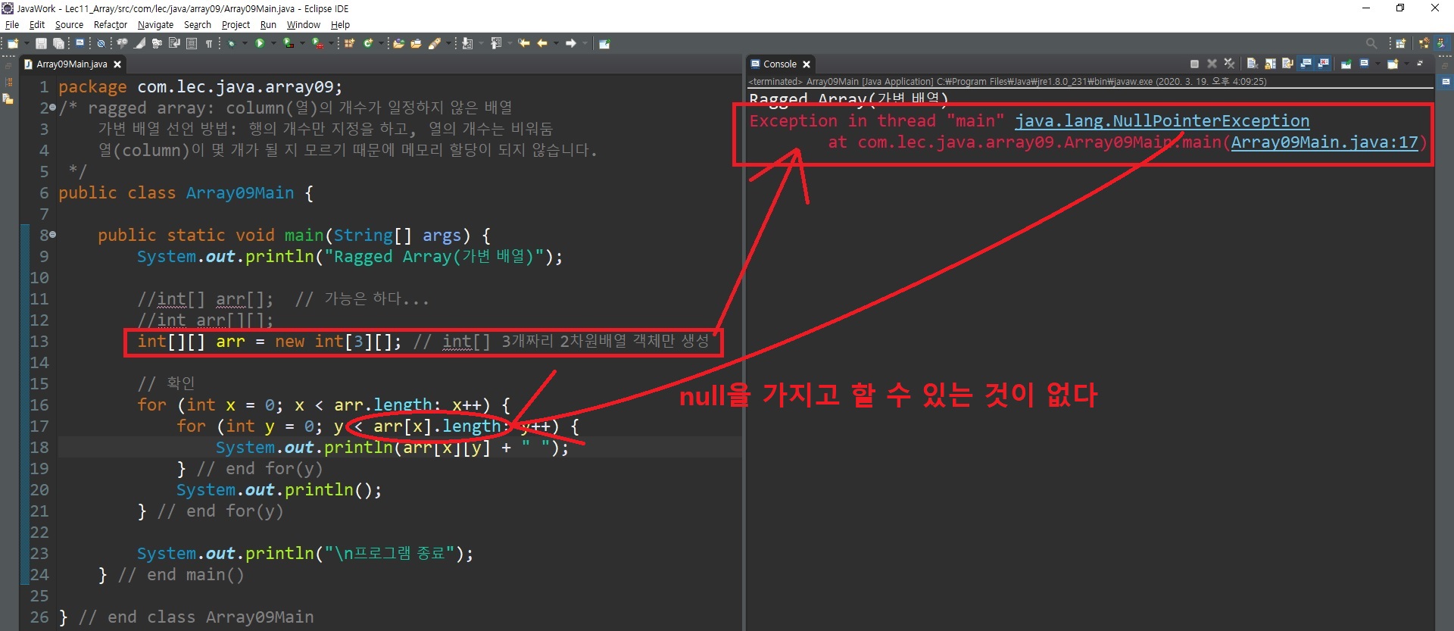Click the Save icon in the toolbar
The height and width of the screenshot is (631, 1454).
click(x=41, y=44)
